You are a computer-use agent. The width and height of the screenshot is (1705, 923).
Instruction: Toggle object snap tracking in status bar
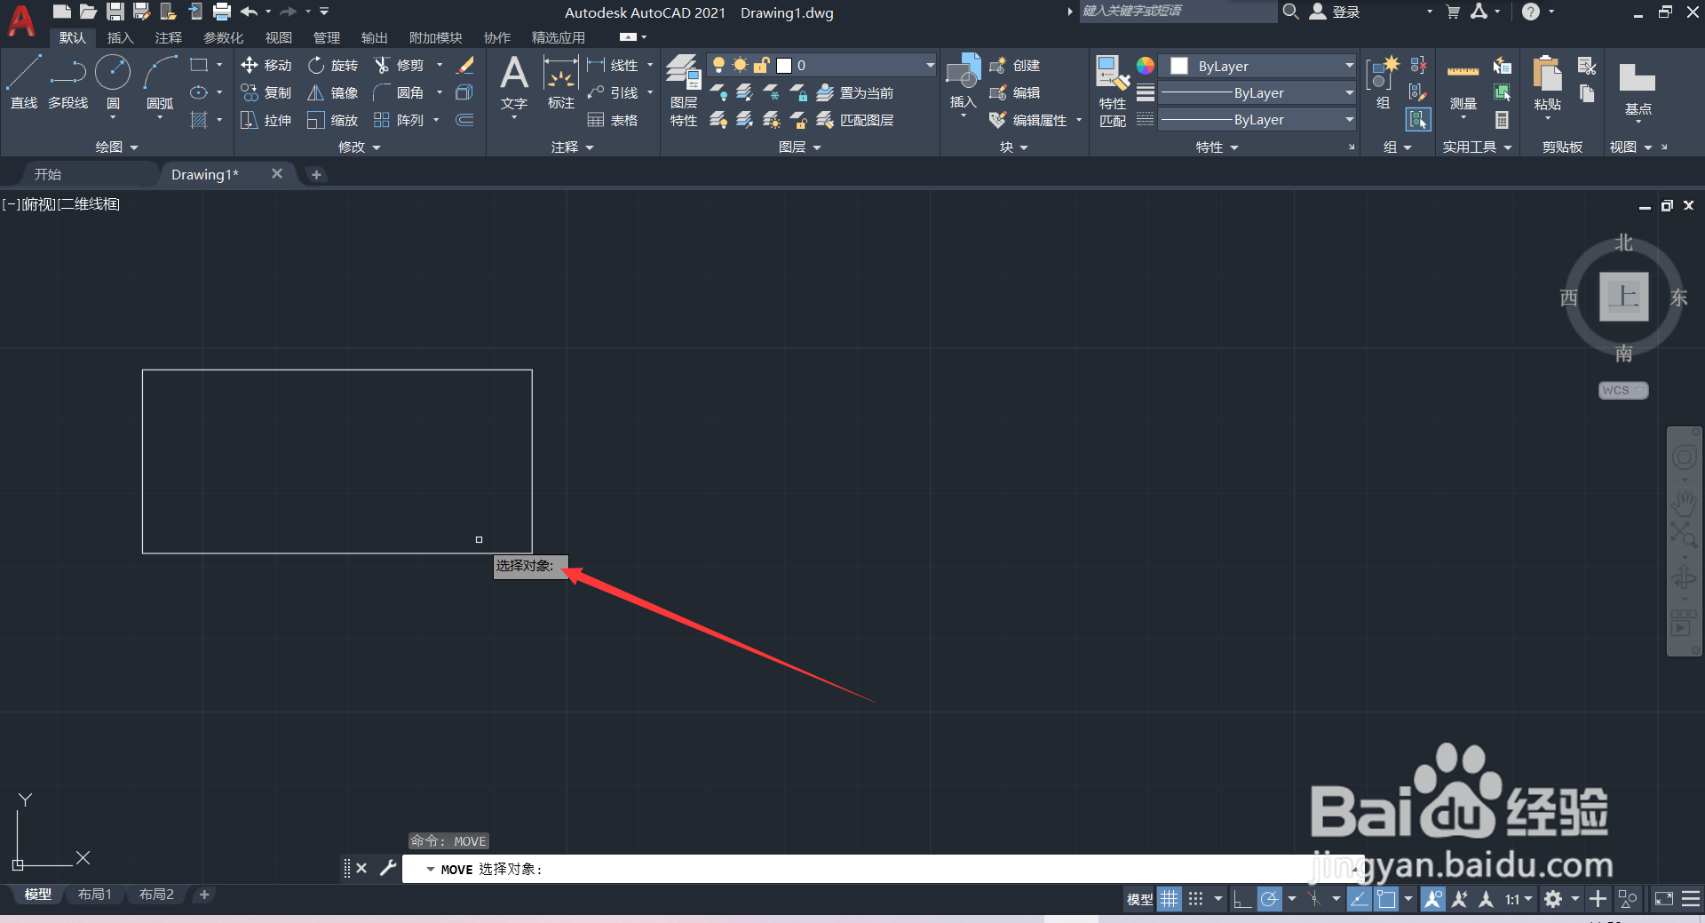(1359, 899)
